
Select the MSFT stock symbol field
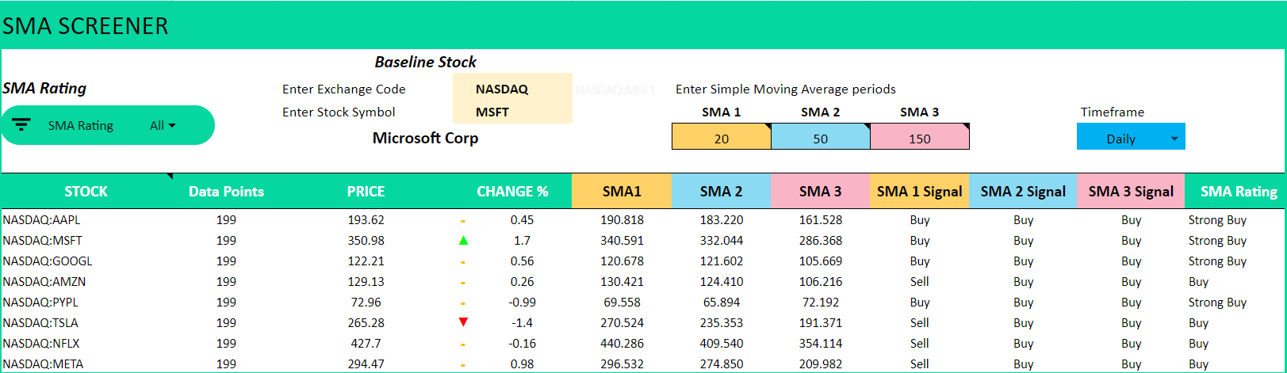click(x=512, y=112)
